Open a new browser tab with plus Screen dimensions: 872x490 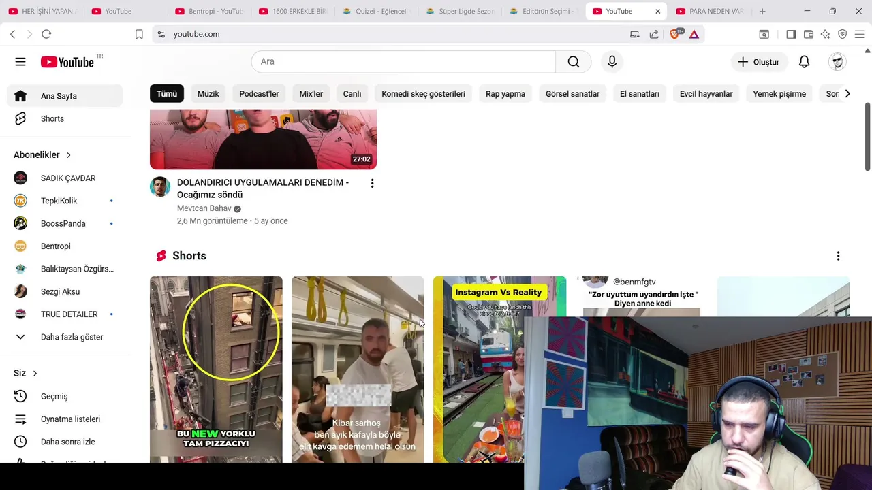(x=762, y=12)
